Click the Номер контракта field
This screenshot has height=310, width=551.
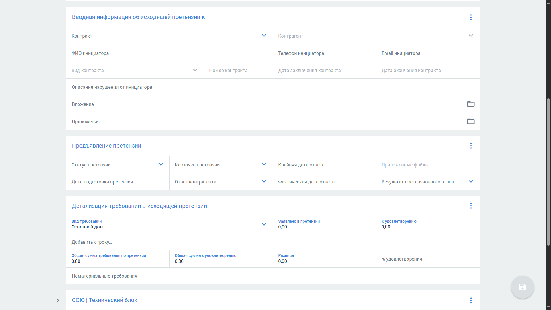click(238, 70)
